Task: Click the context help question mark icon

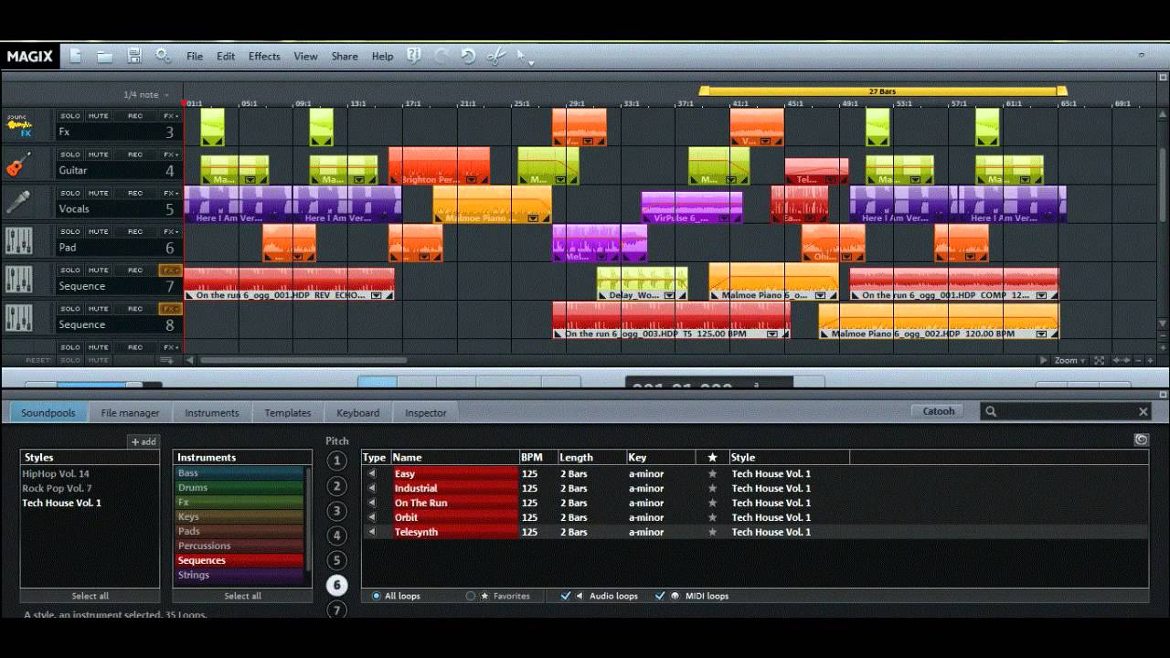Action: point(414,56)
